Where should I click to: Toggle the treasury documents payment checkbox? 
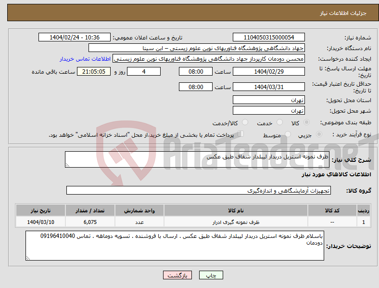[241, 134]
